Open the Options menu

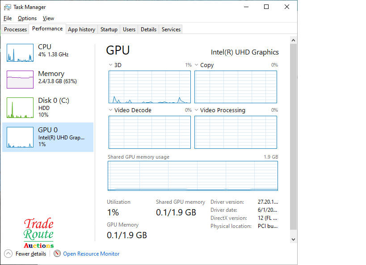click(x=27, y=18)
